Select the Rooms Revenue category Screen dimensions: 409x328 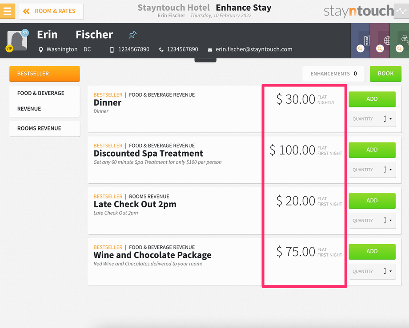[44, 128]
